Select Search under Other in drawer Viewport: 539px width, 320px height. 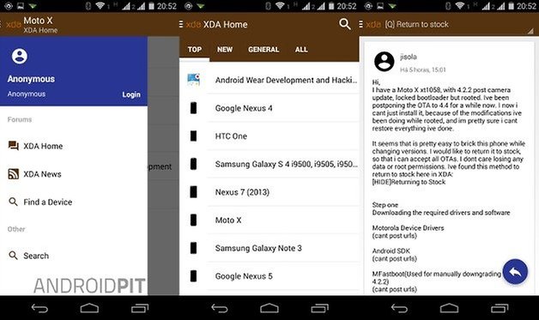point(74,256)
